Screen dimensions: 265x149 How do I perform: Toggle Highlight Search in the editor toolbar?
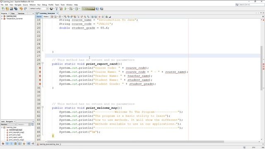(75, 17)
